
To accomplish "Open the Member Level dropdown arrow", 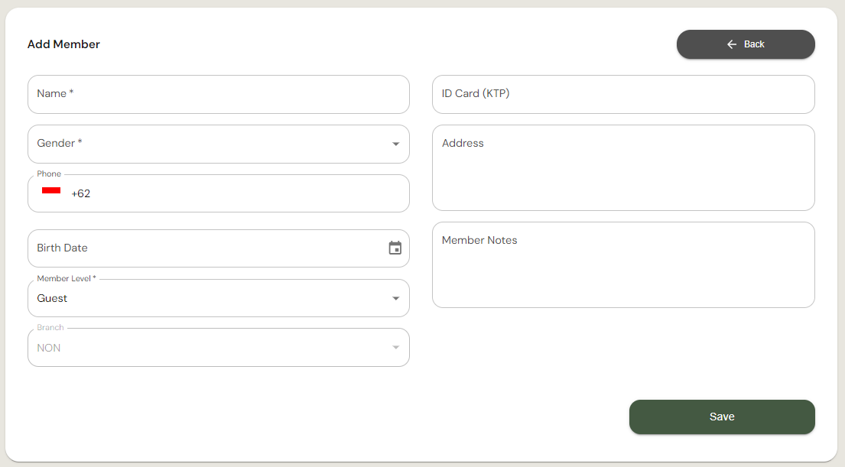I will click(395, 298).
